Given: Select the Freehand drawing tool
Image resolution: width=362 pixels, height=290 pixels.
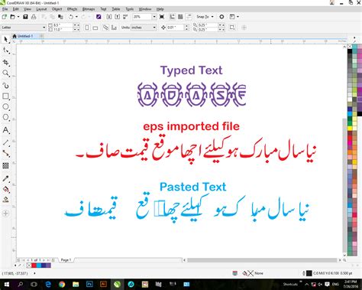Looking at the screenshot, I should pyautogui.click(x=5, y=85).
